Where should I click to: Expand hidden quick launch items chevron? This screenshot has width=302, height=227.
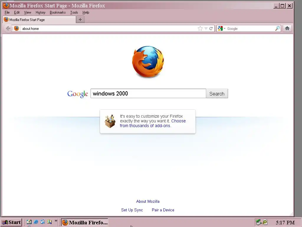[56, 220]
